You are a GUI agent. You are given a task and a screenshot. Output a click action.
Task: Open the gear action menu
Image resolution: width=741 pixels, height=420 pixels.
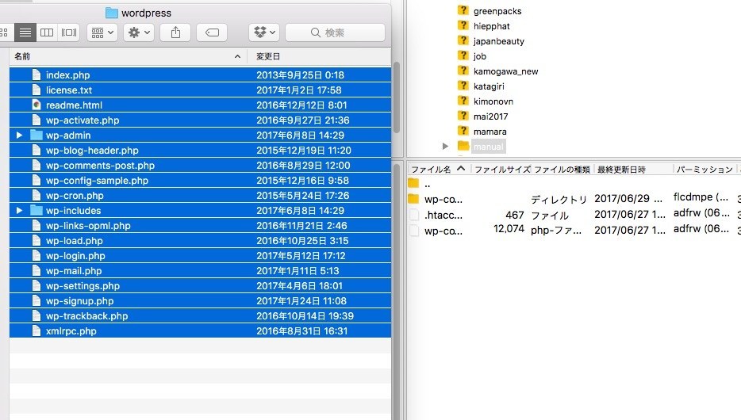point(139,32)
